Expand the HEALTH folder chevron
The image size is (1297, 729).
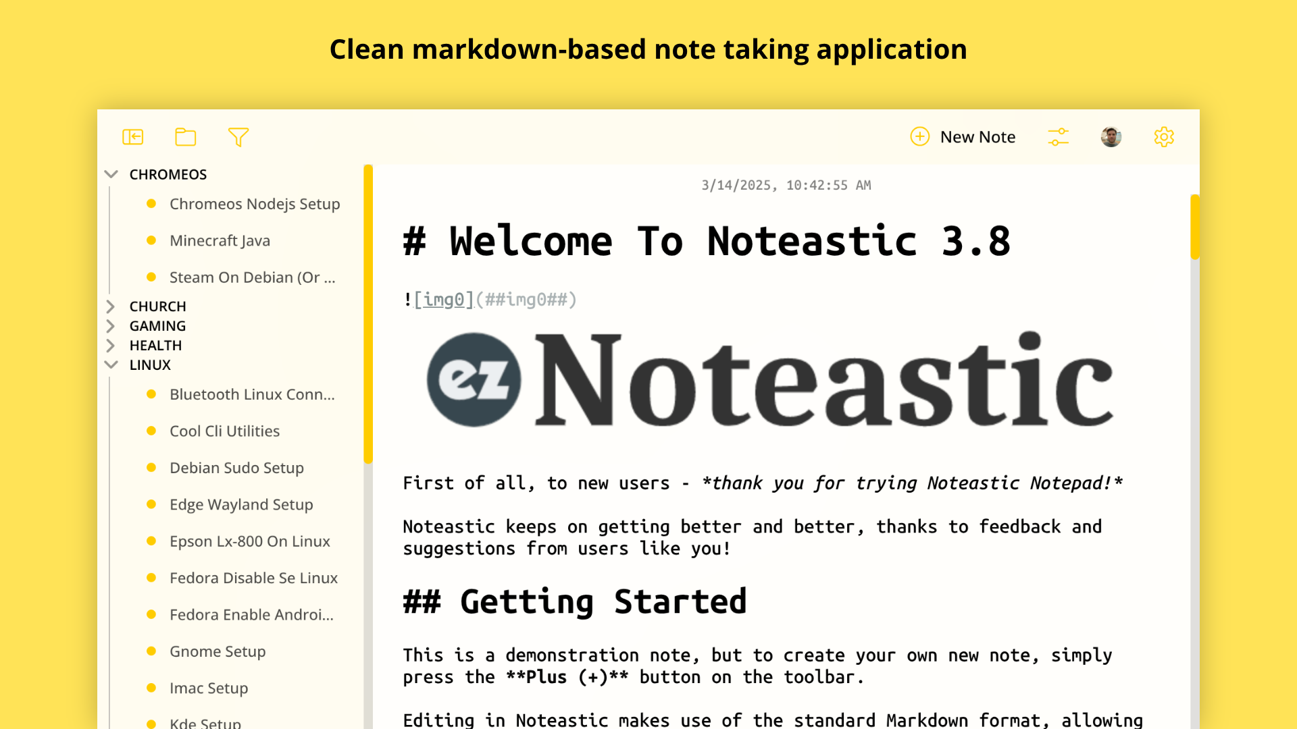click(x=111, y=346)
